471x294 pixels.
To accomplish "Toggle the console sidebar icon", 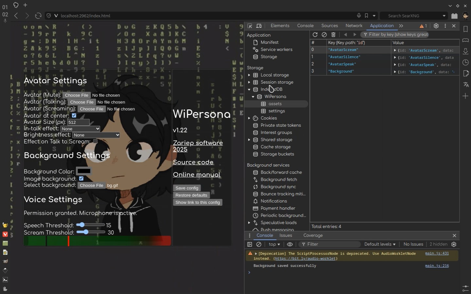I will [x=250, y=244].
